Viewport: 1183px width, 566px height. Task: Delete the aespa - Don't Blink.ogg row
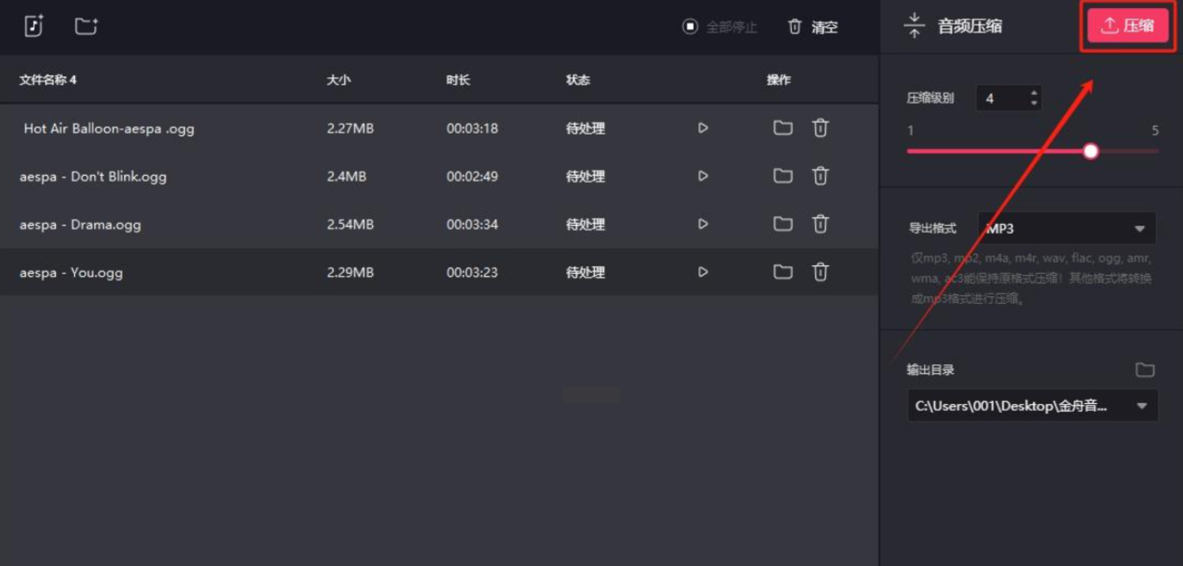(x=820, y=176)
